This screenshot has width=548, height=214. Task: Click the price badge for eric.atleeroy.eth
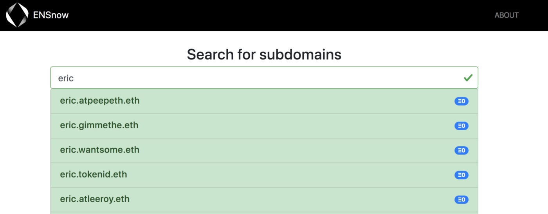(x=461, y=200)
